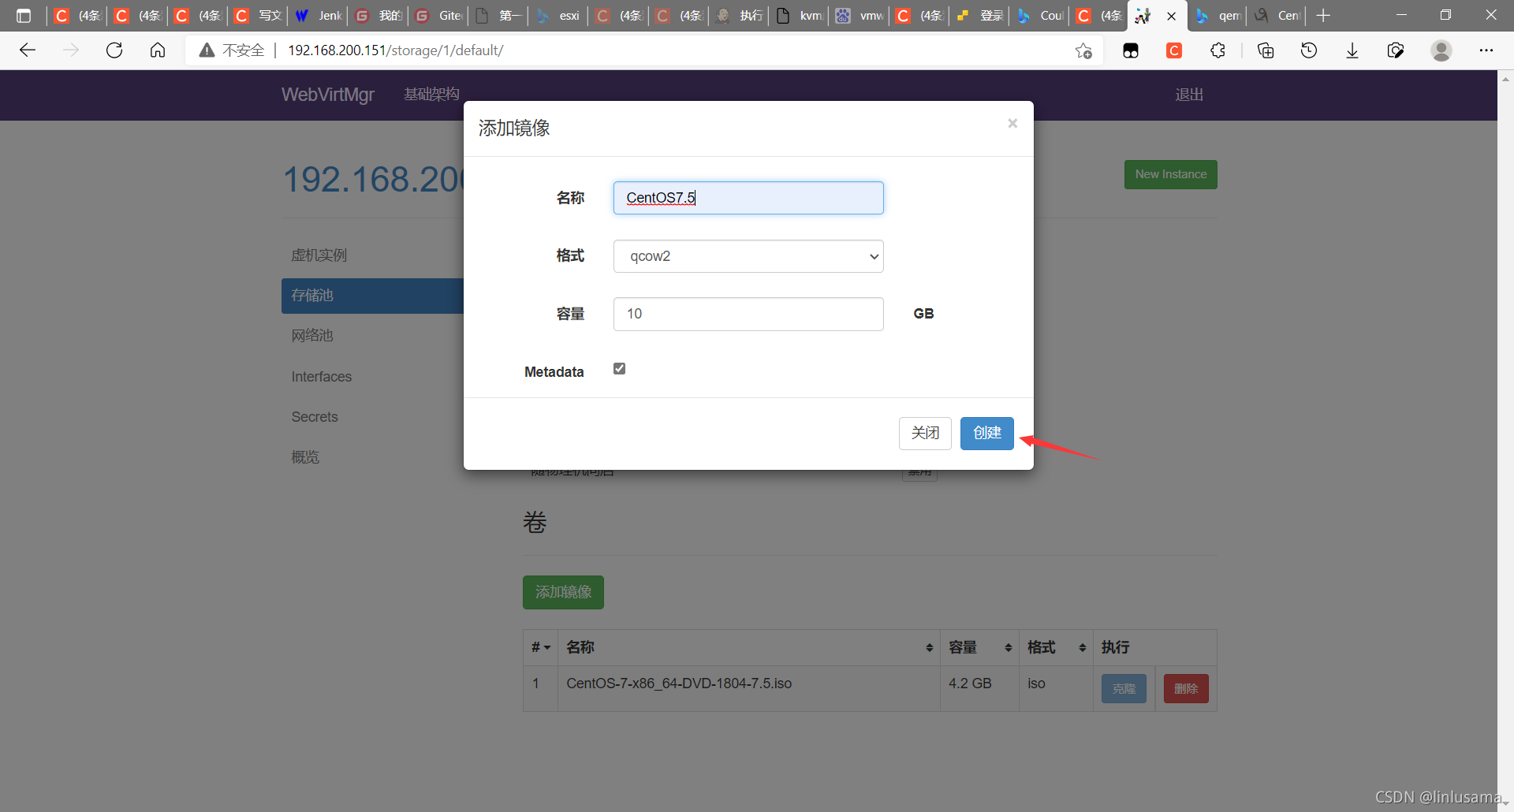Click the red C extension icon in toolbar
Viewport: 1514px width, 812px height.
click(x=1174, y=50)
